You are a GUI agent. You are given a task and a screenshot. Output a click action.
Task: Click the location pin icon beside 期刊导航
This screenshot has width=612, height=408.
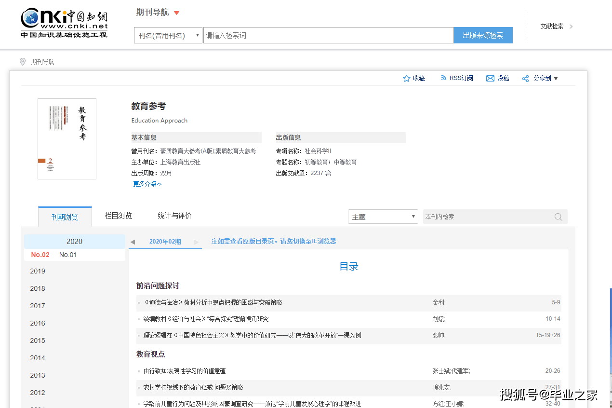[x=22, y=62]
